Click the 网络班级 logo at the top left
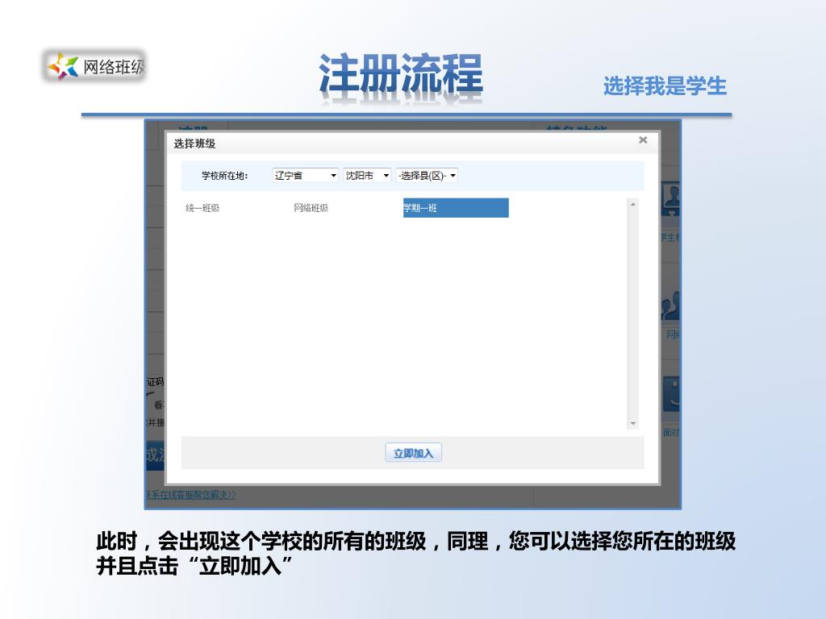This screenshot has width=826, height=619. 95,66
